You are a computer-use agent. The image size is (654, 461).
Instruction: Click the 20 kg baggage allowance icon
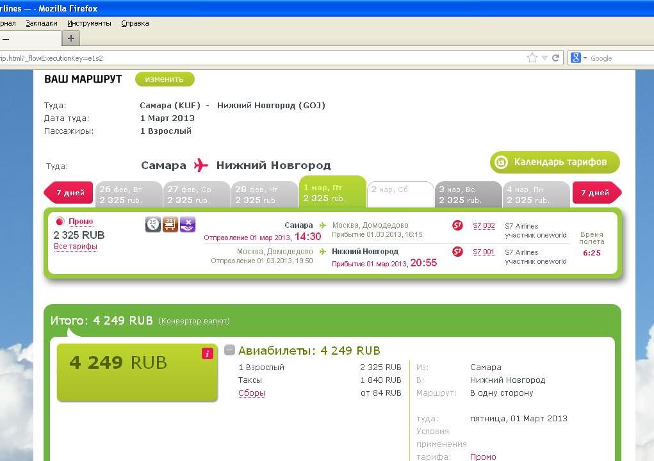point(170,225)
